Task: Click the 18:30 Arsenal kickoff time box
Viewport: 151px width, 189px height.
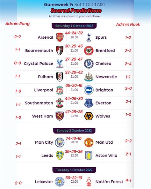Action: 74,37
